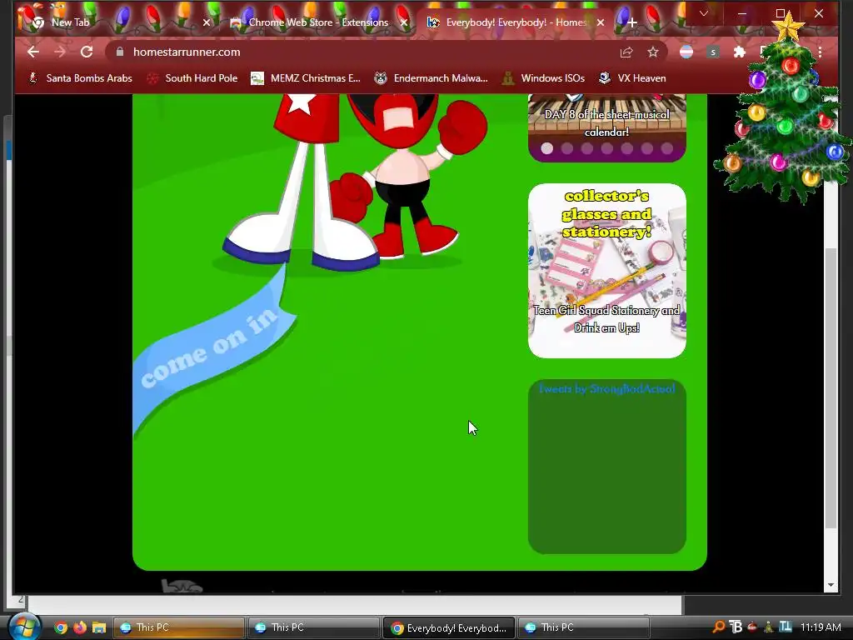
Task: Open the striped flag extension icon
Action: click(x=686, y=52)
